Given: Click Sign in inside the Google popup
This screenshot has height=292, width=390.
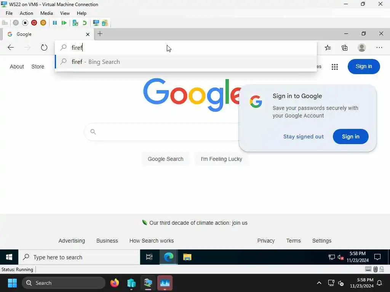Looking at the screenshot, I should click(350, 136).
